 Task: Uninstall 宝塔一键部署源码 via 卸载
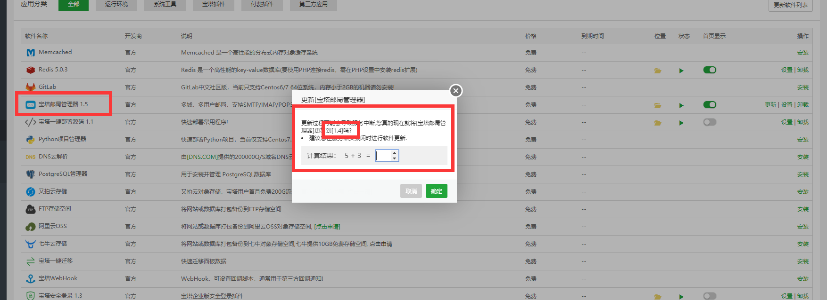803,122
